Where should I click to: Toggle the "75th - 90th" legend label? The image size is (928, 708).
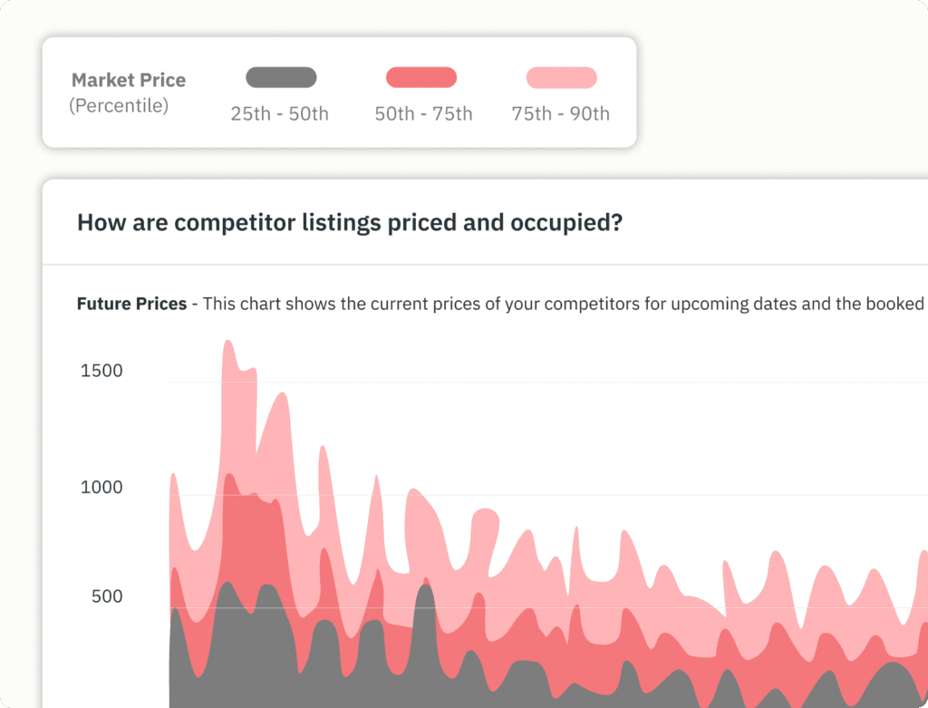(560, 114)
